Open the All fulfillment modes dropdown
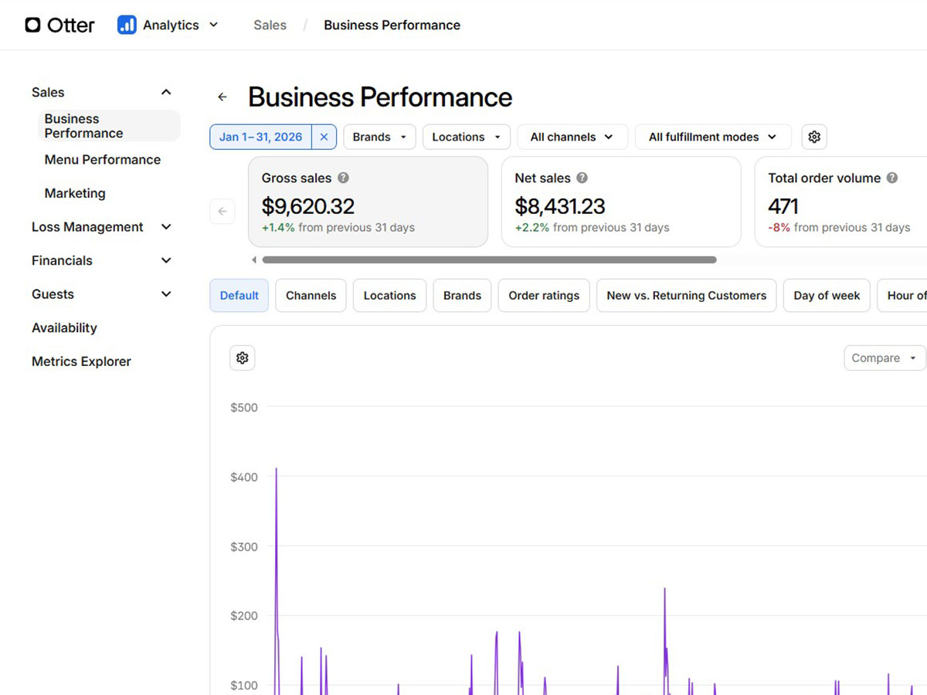This screenshot has height=695, width=927. pos(712,137)
